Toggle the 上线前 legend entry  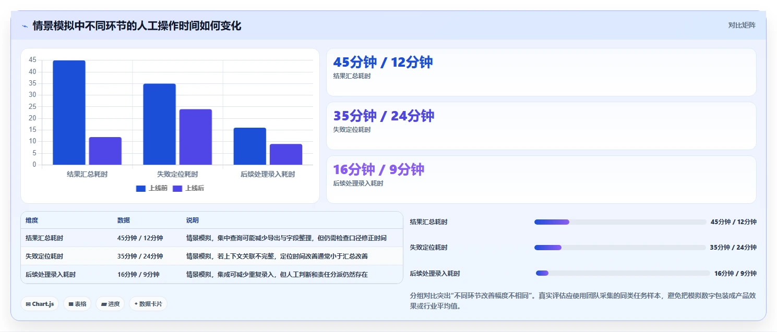coord(151,188)
